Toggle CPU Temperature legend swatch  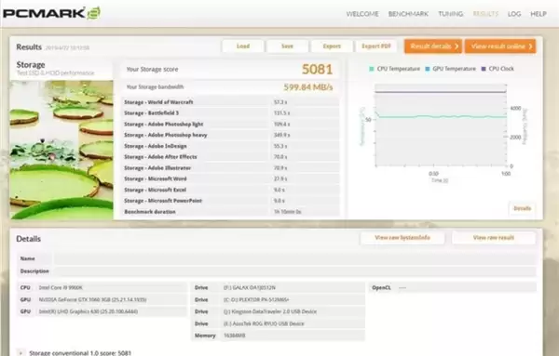coord(372,69)
